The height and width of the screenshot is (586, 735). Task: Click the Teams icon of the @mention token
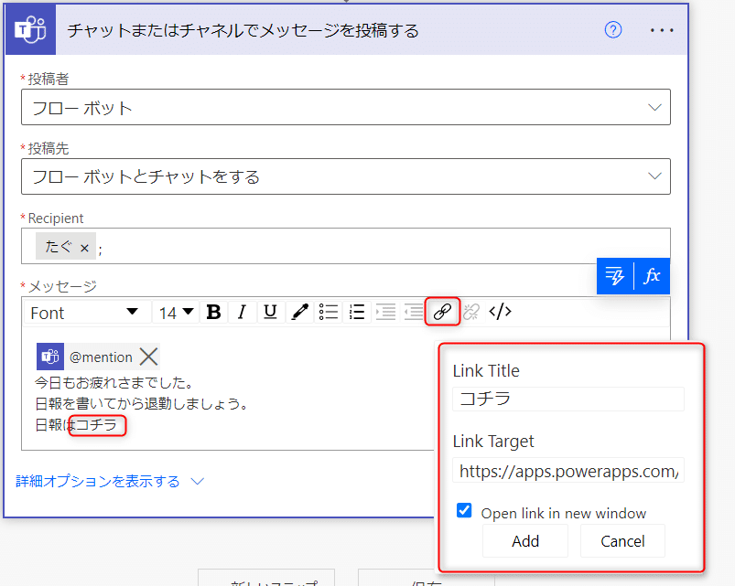tap(50, 357)
